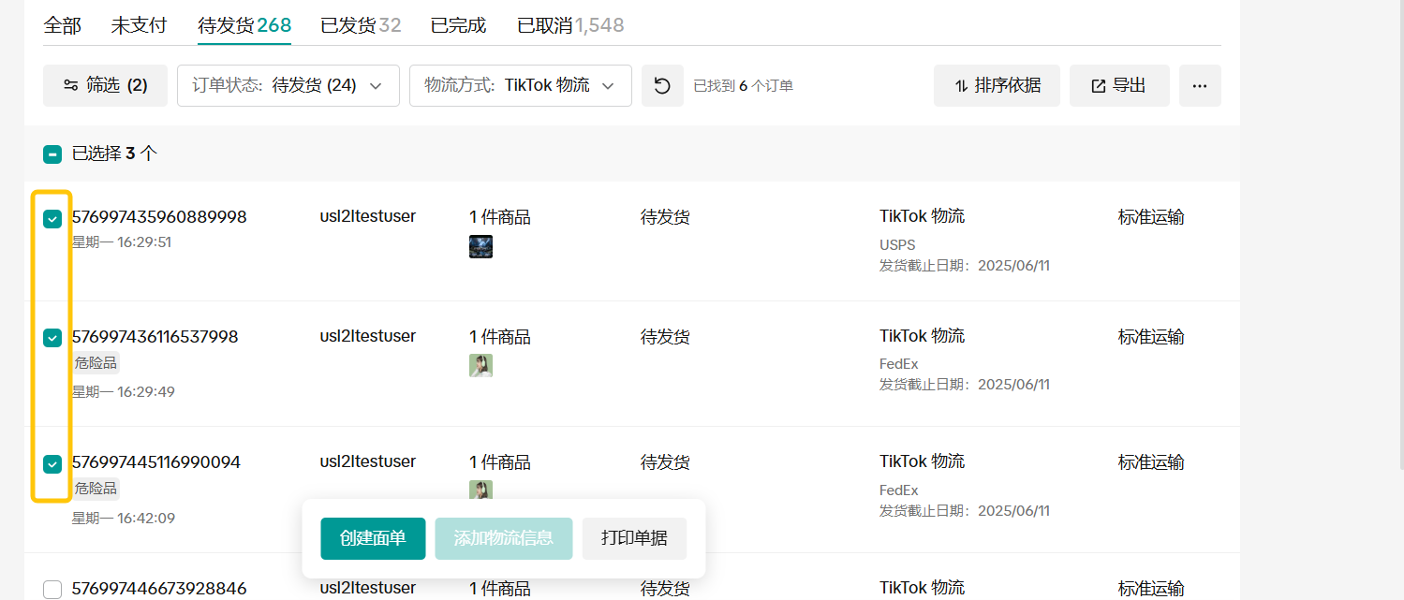The image size is (1404, 600).
Task: Uncheck order 576997436116537998 checkbox
Action: click(x=52, y=338)
